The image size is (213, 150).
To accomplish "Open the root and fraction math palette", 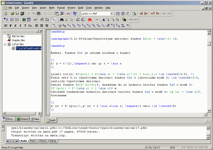I will 108,26.
